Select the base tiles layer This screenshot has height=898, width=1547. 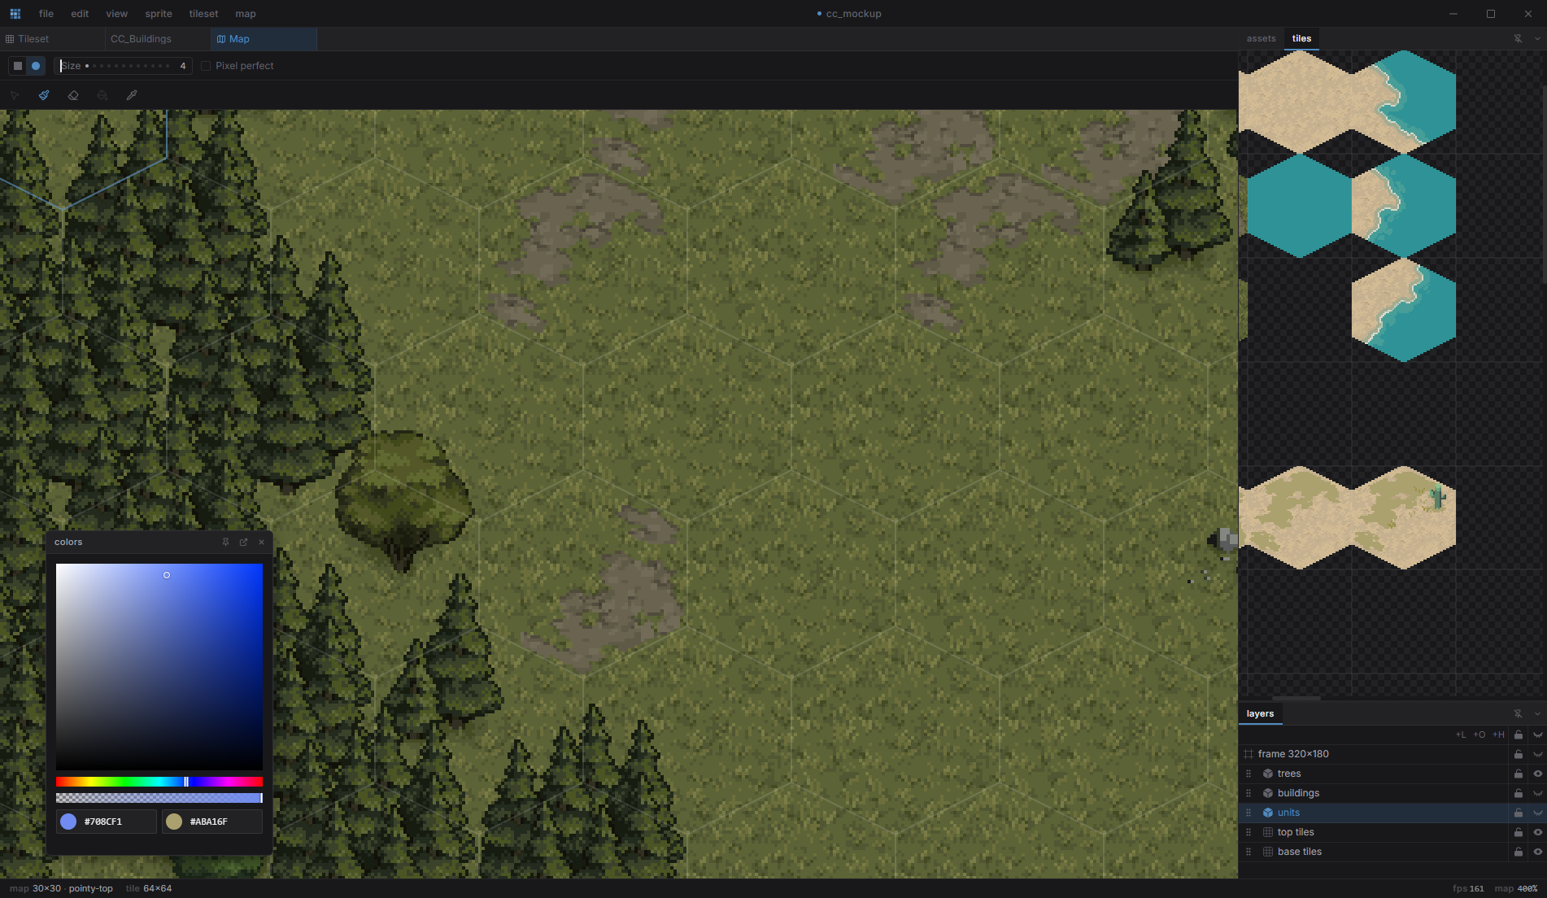(x=1374, y=852)
